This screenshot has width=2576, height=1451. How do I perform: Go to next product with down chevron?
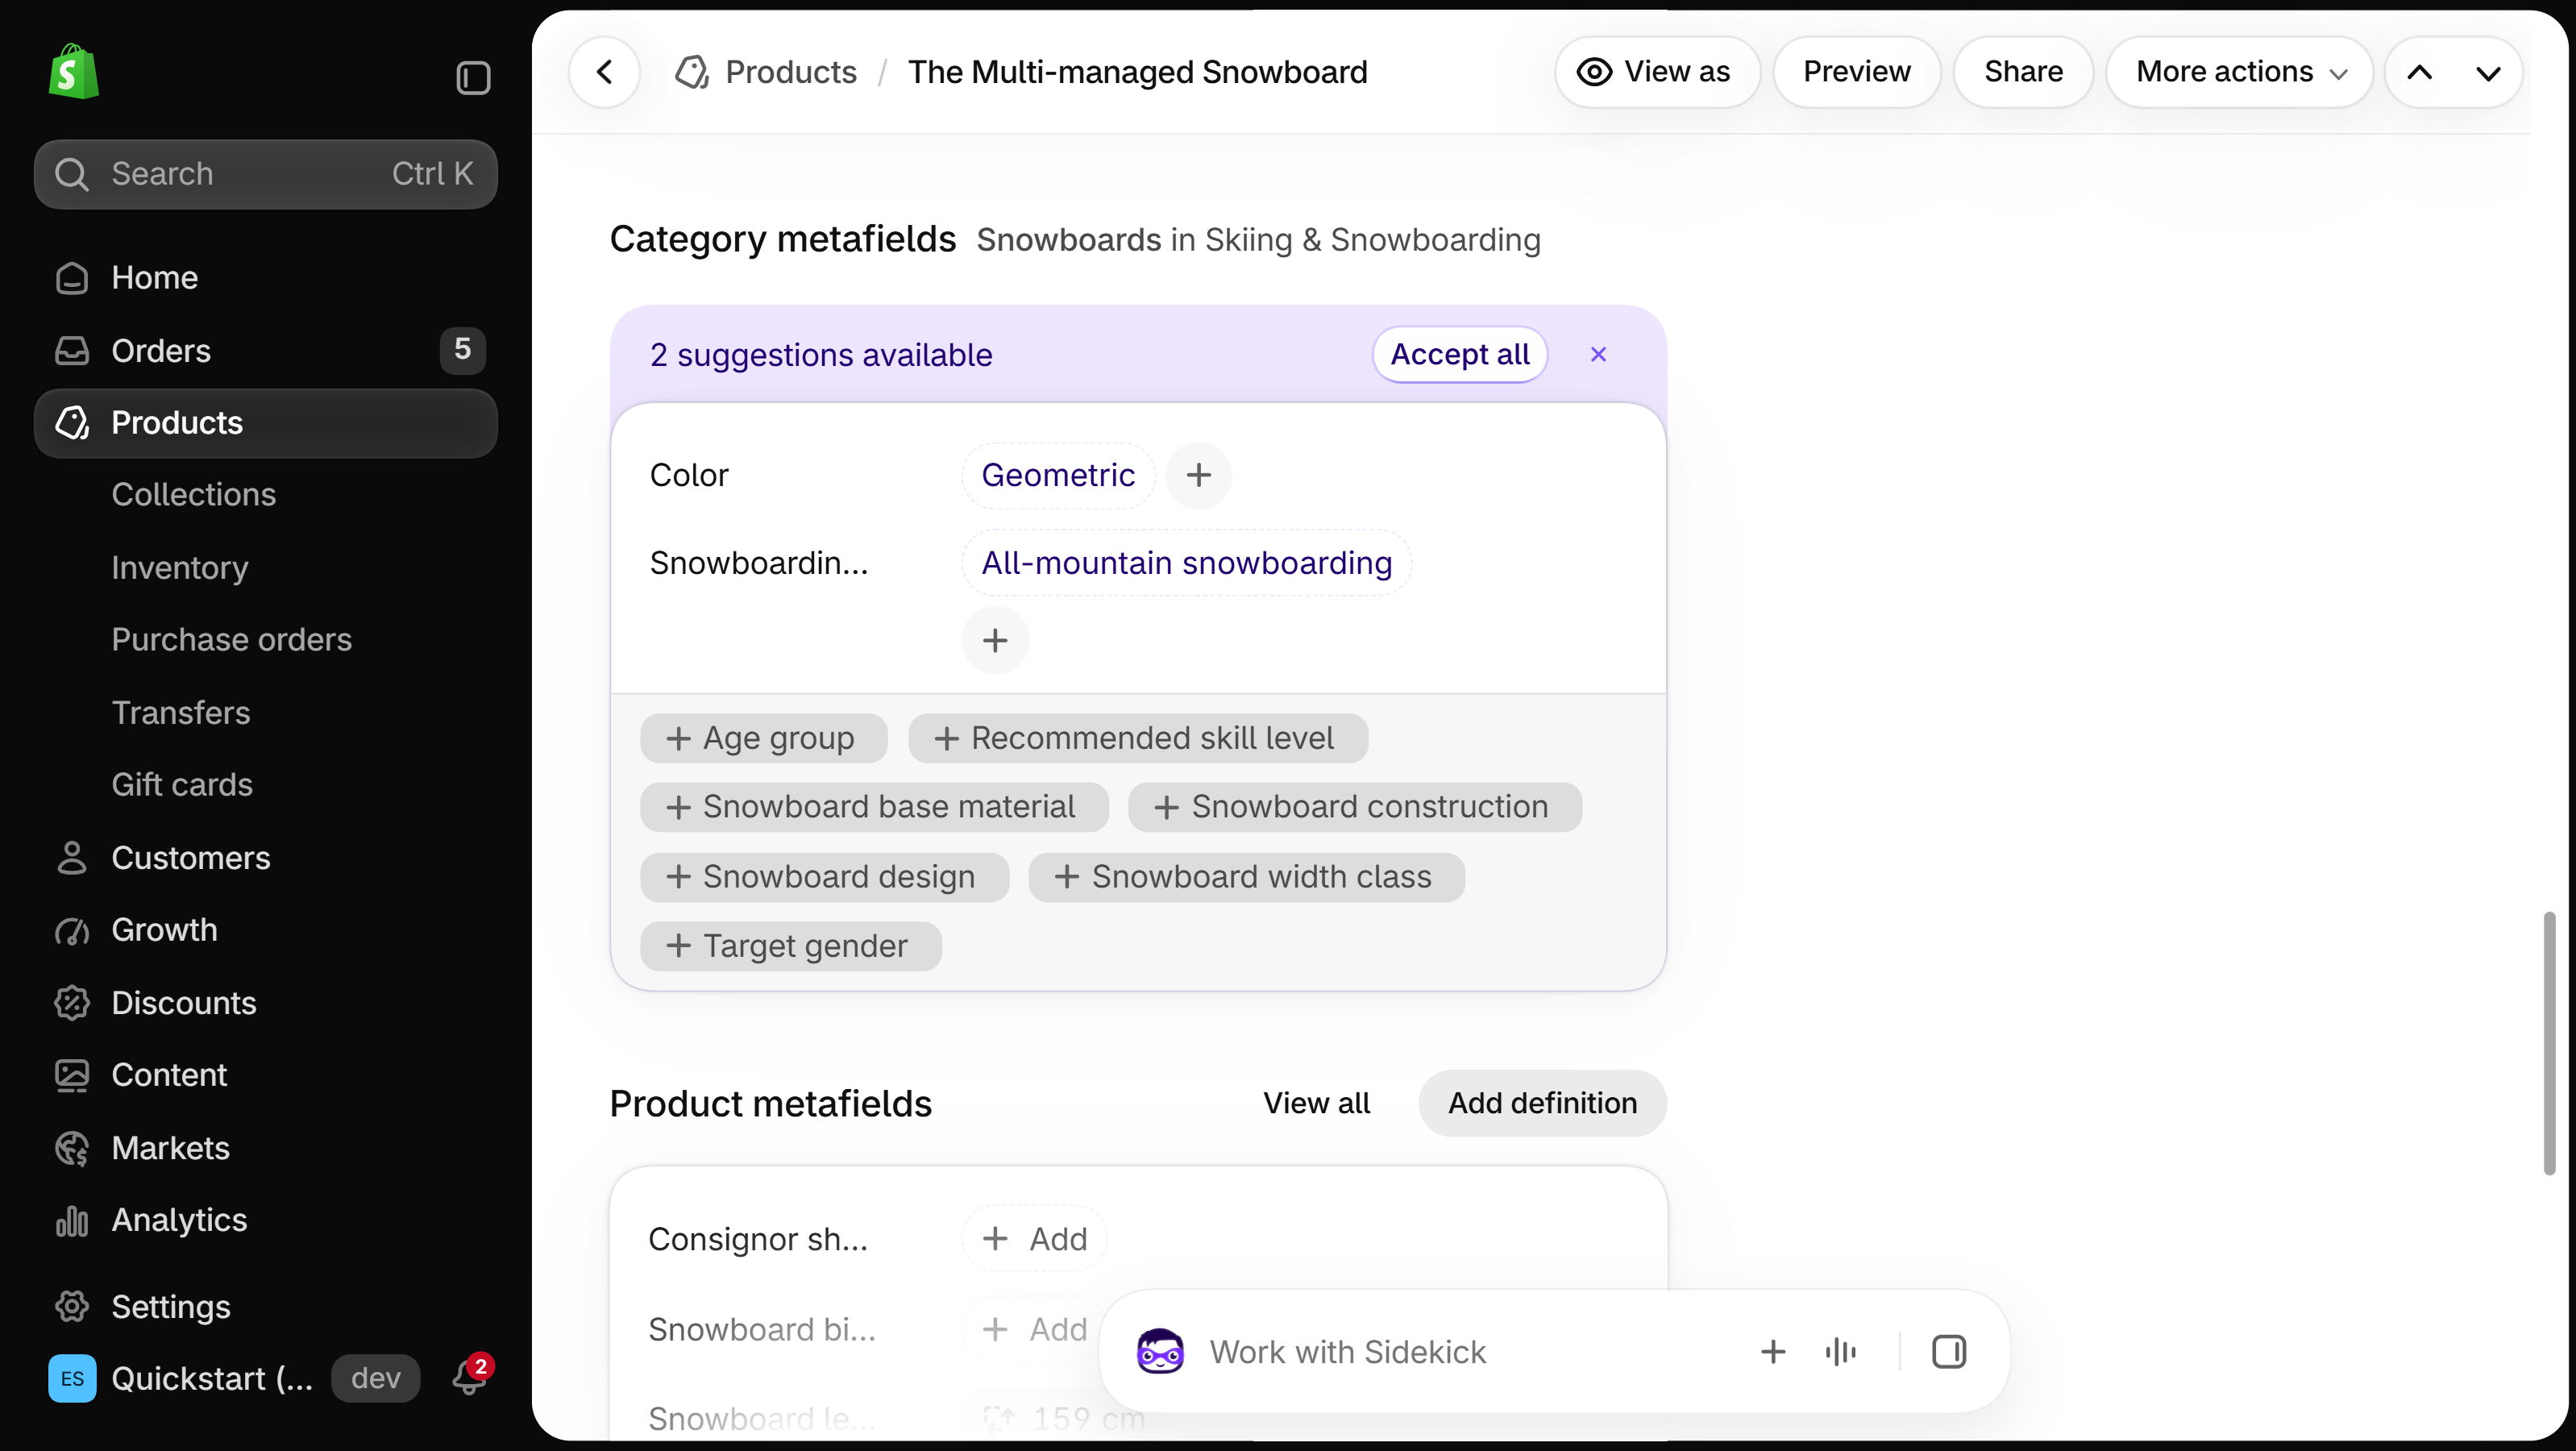pyautogui.click(x=2488, y=72)
